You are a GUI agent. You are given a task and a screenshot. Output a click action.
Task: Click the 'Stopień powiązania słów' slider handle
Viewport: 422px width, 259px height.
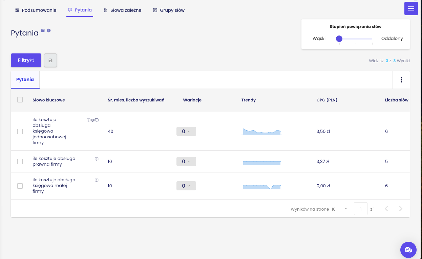coord(339,39)
